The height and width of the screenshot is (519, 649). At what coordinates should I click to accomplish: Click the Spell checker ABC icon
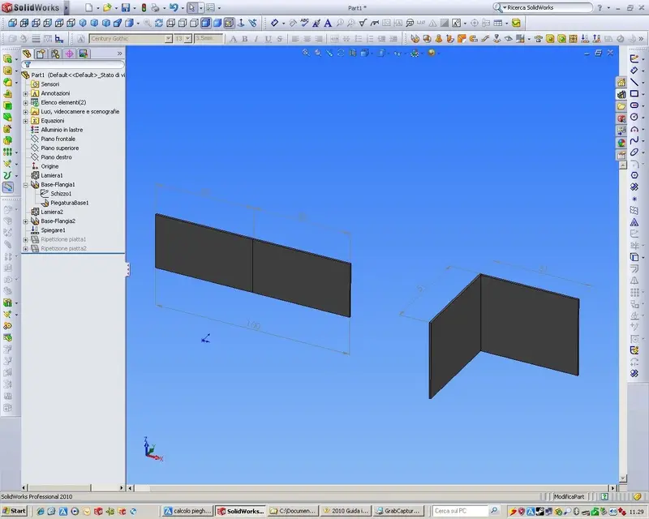coord(305,24)
